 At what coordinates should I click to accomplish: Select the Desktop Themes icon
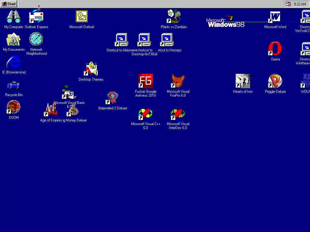point(91,69)
